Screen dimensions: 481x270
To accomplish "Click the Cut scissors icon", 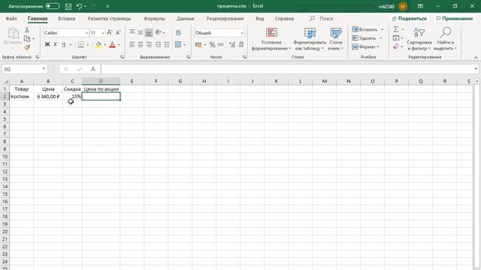I will [x=27, y=30].
